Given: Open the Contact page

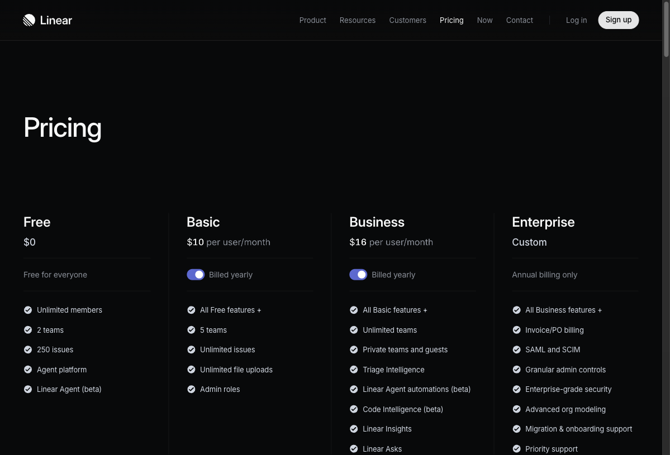Looking at the screenshot, I should pos(519,20).
